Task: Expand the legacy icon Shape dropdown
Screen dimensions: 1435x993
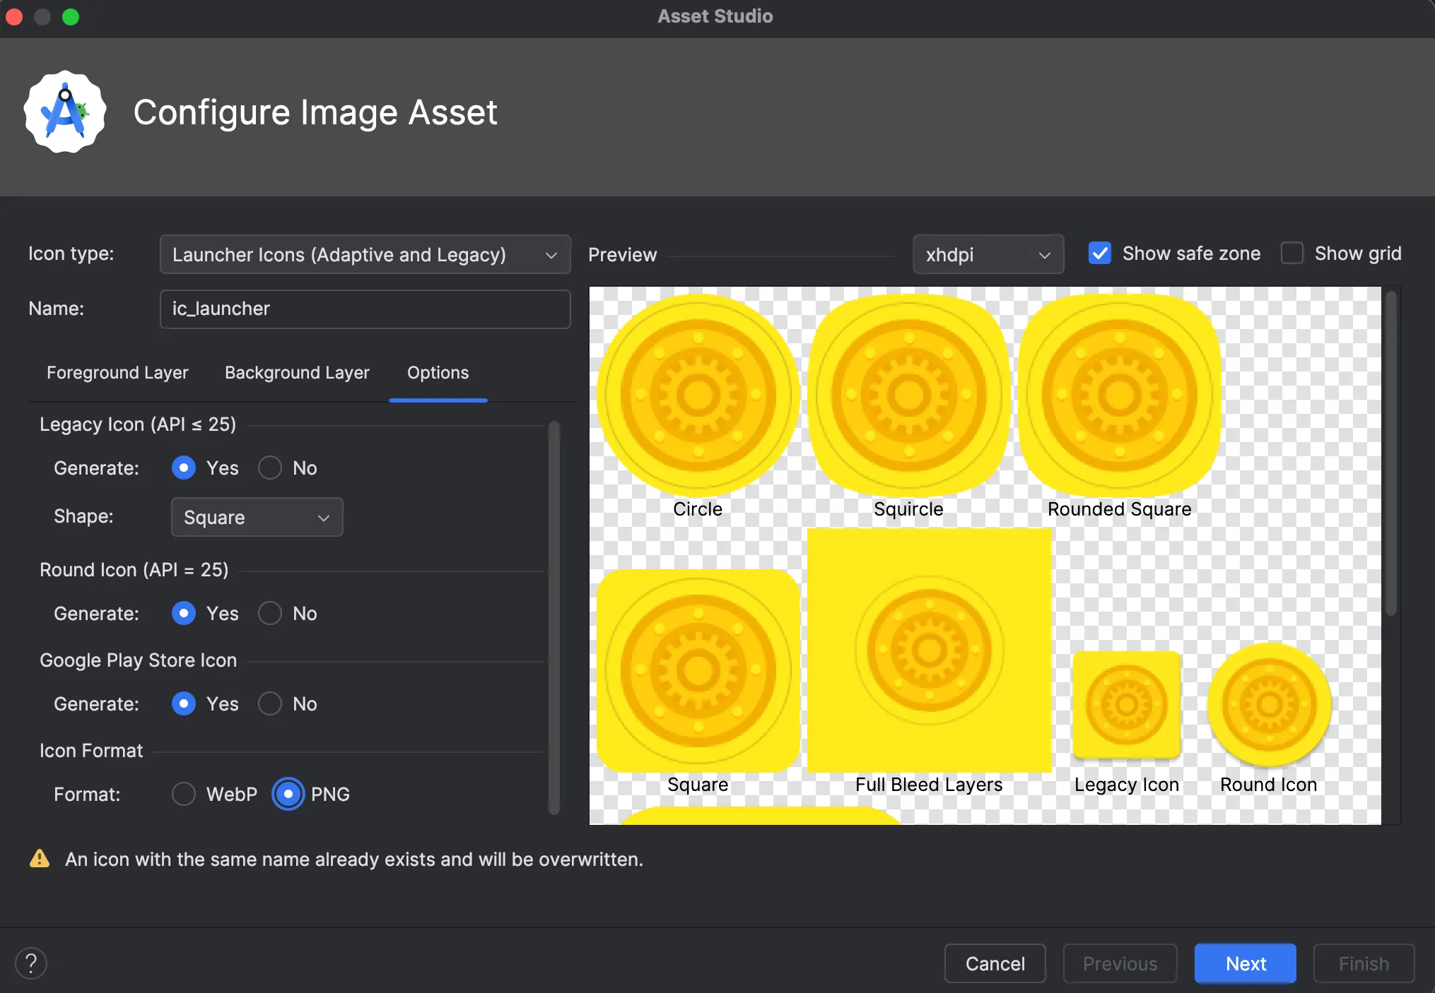Action: [x=257, y=517]
